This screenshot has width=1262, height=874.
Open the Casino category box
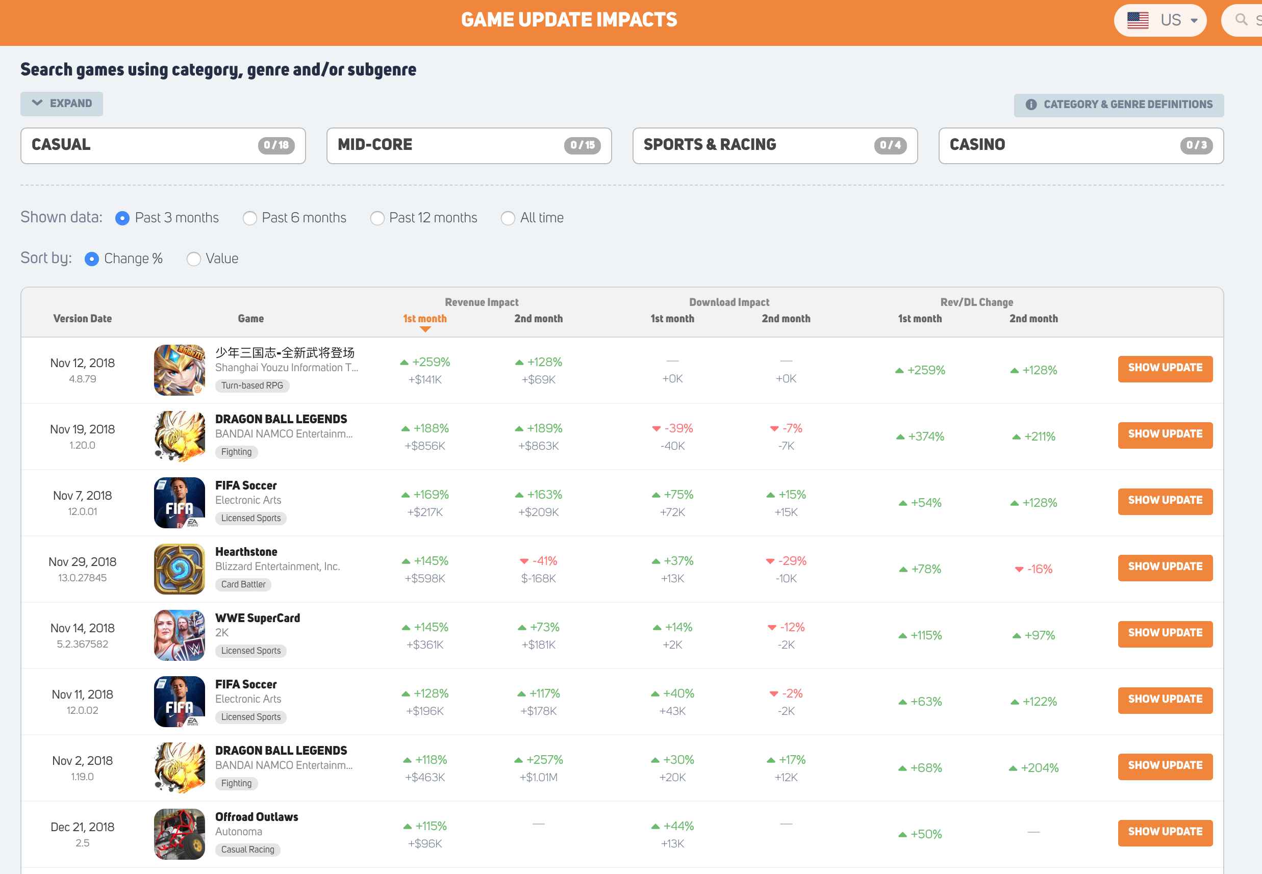[1081, 146]
